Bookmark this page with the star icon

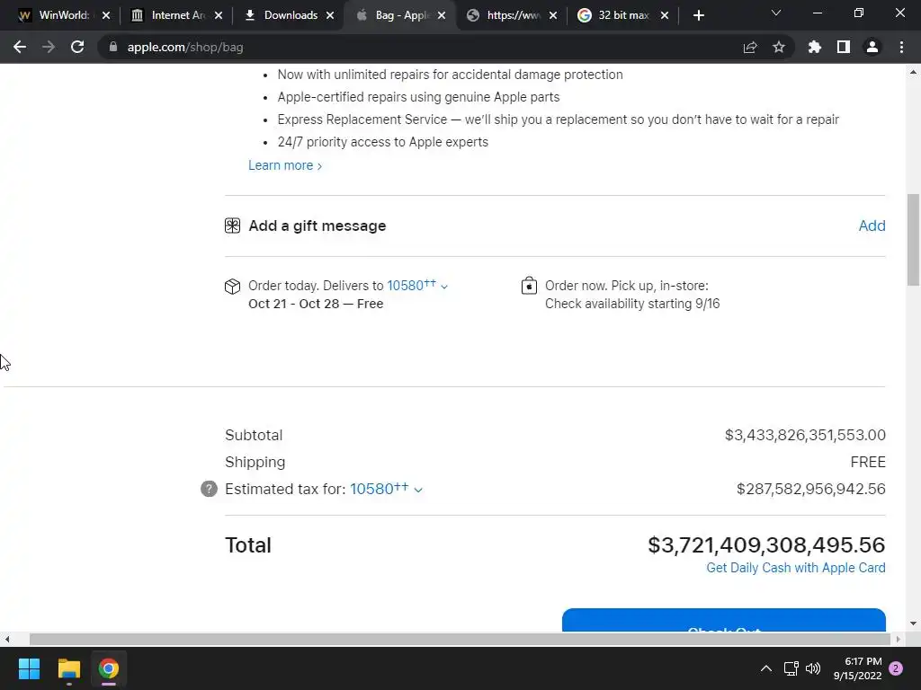[779, 47]
